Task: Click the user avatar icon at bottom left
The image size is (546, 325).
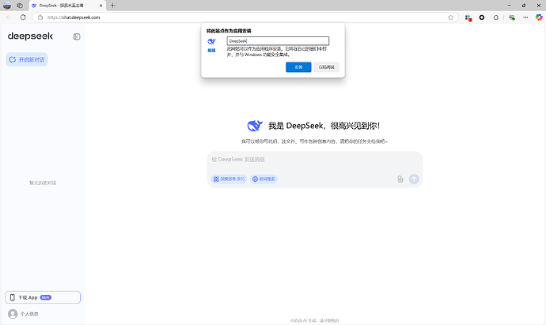Action: coord(13,314)
